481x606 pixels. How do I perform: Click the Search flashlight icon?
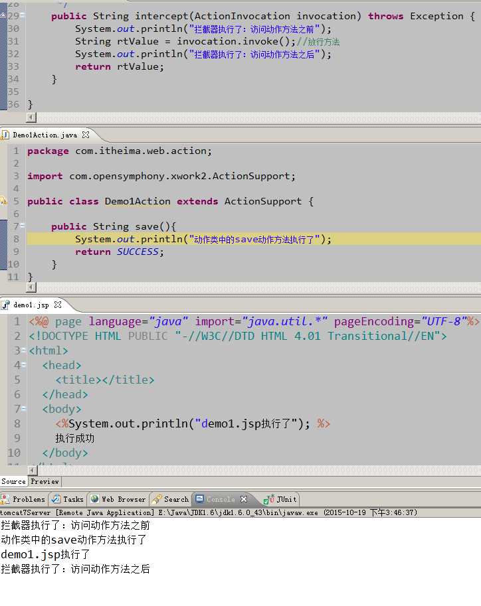pos(157,499)
